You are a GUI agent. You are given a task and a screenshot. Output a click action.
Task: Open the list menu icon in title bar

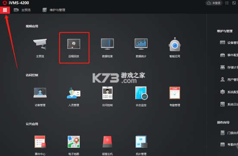click(x=227, y=3)
